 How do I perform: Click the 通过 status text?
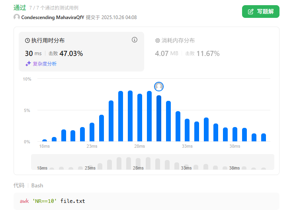pos(20,7)
